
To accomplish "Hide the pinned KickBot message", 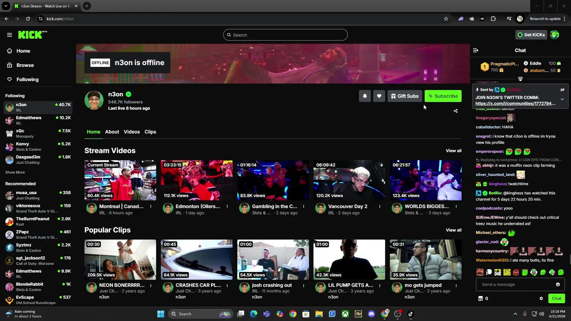I will point(562,90).
